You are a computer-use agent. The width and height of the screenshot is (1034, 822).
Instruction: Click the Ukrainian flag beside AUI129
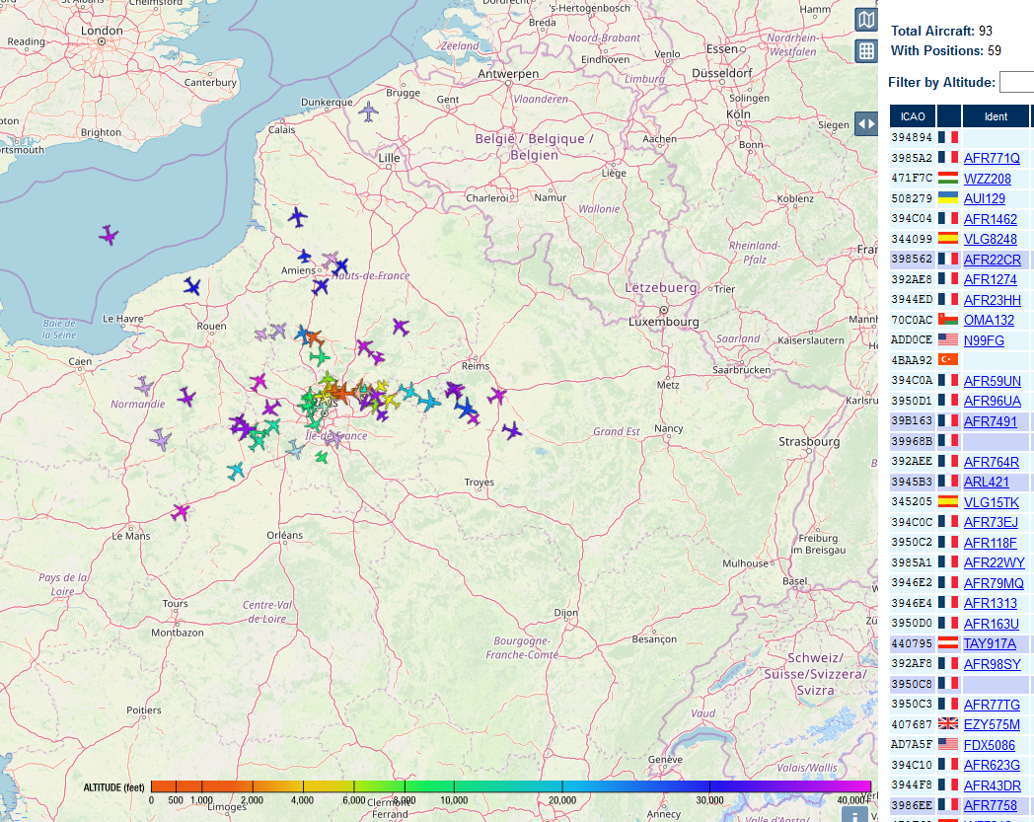[x=948, y=198]
